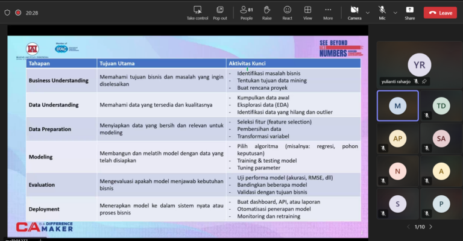
Task: Share your screen with Share button
Action: 409,12
